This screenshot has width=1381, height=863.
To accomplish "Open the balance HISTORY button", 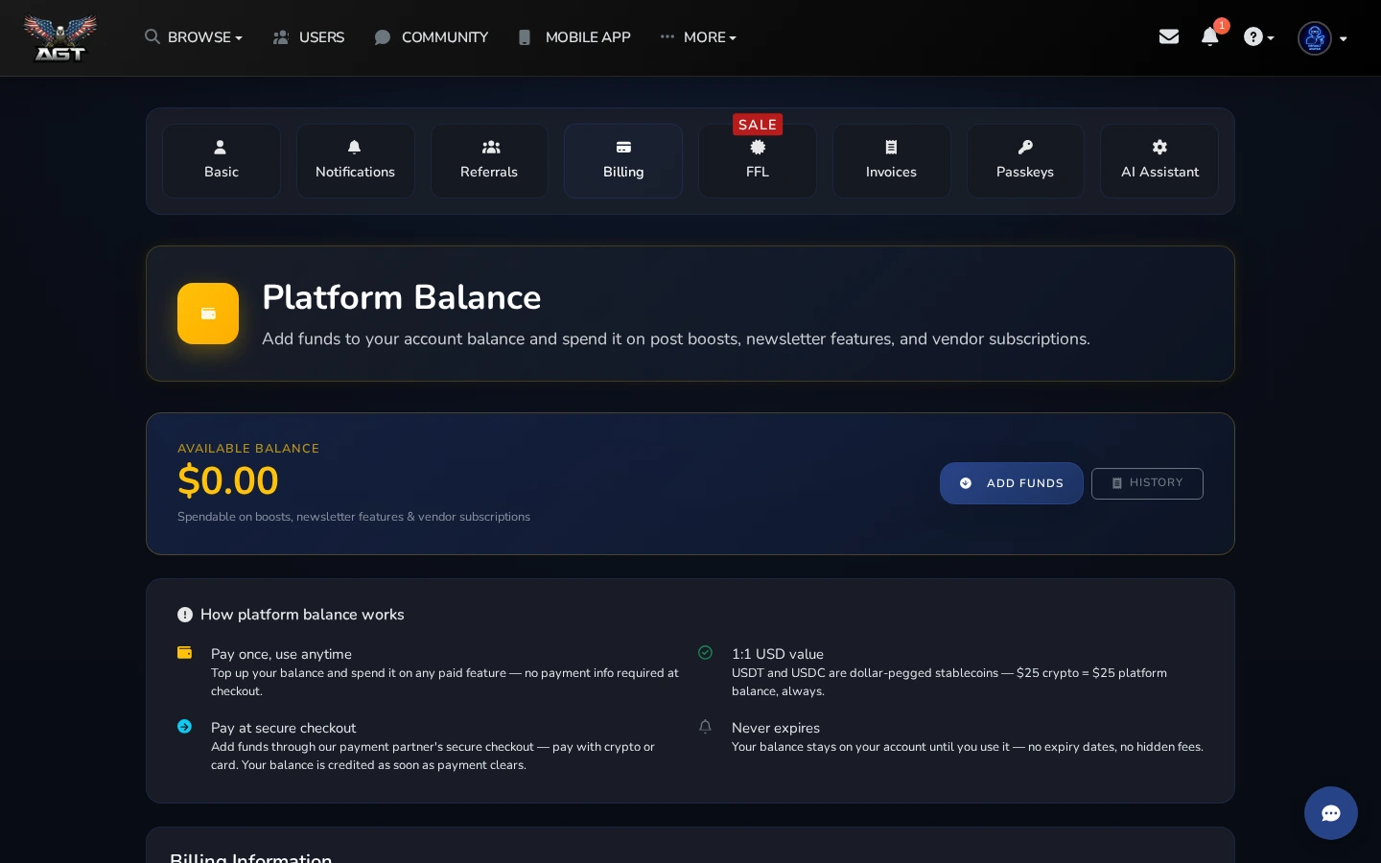I will (x=1147, y=483).
